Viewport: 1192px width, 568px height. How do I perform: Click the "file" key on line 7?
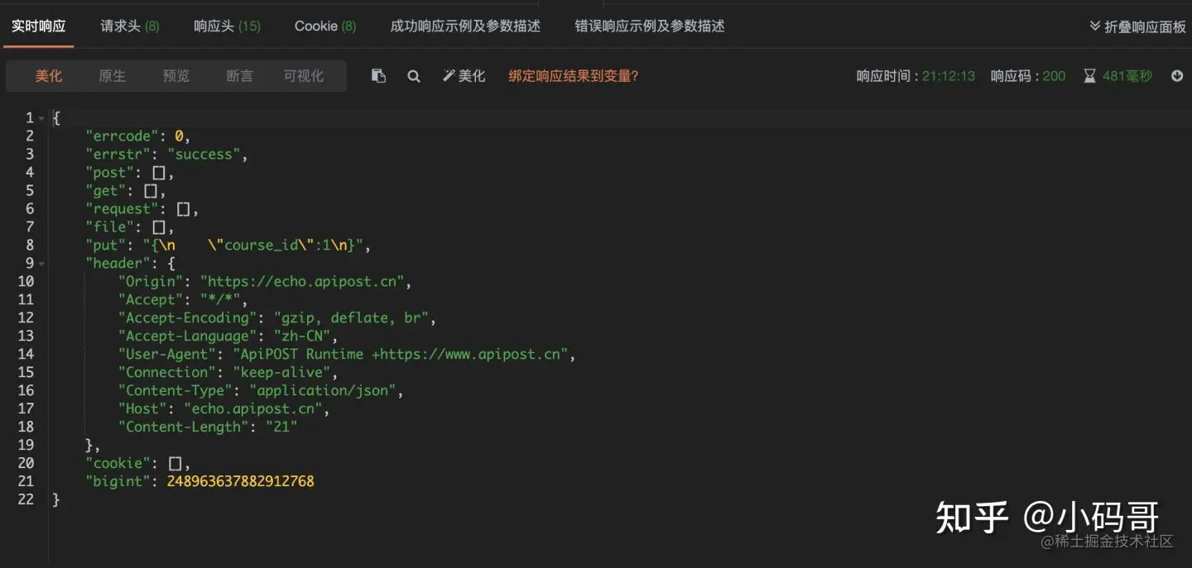(109, 227)
